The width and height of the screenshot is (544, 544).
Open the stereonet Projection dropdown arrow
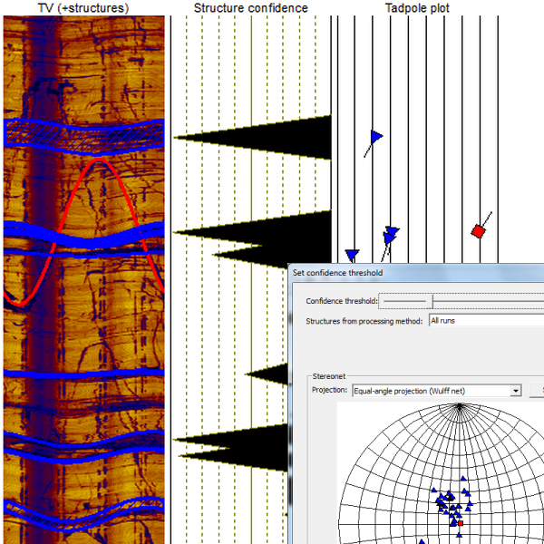pyautogui.click(x=516, y=391)
